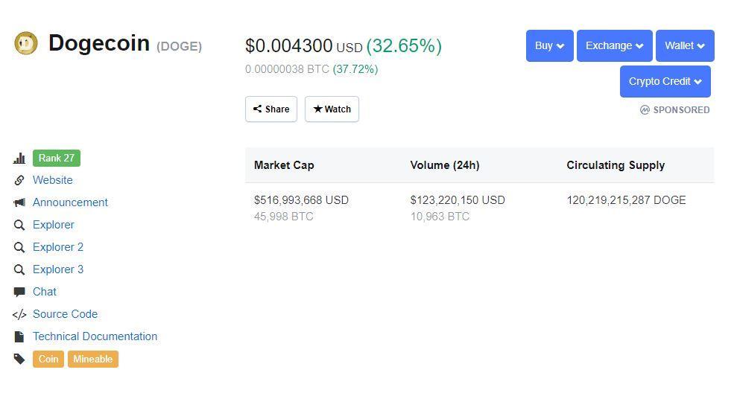Click the megaphone icon beside Announcement

[x=19, y=202]
